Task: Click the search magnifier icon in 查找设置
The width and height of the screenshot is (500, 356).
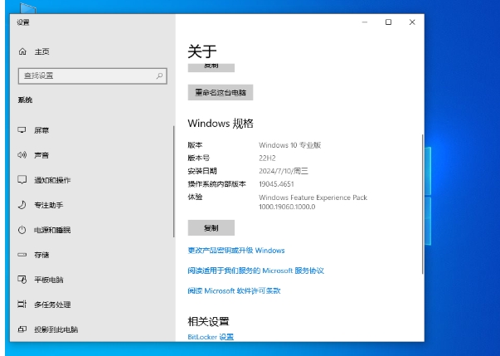Action: pos(158,76)
